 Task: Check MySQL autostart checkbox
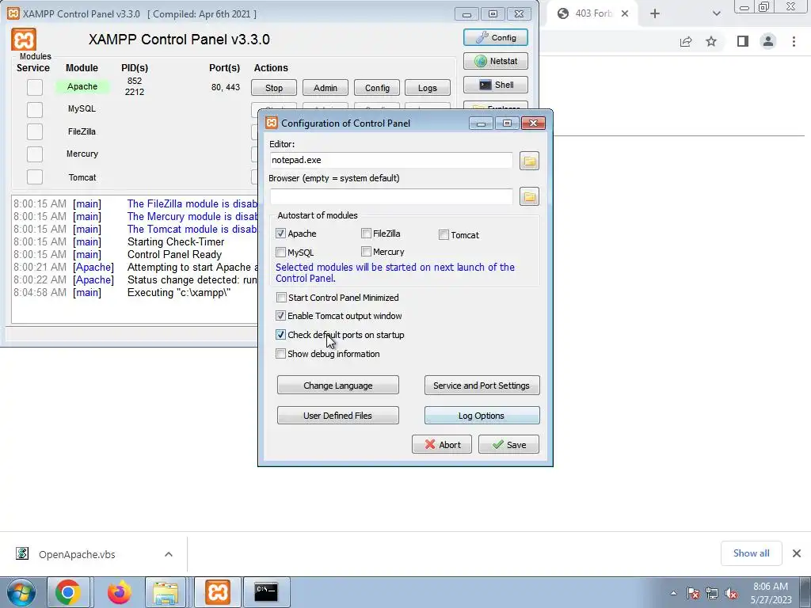281,253
